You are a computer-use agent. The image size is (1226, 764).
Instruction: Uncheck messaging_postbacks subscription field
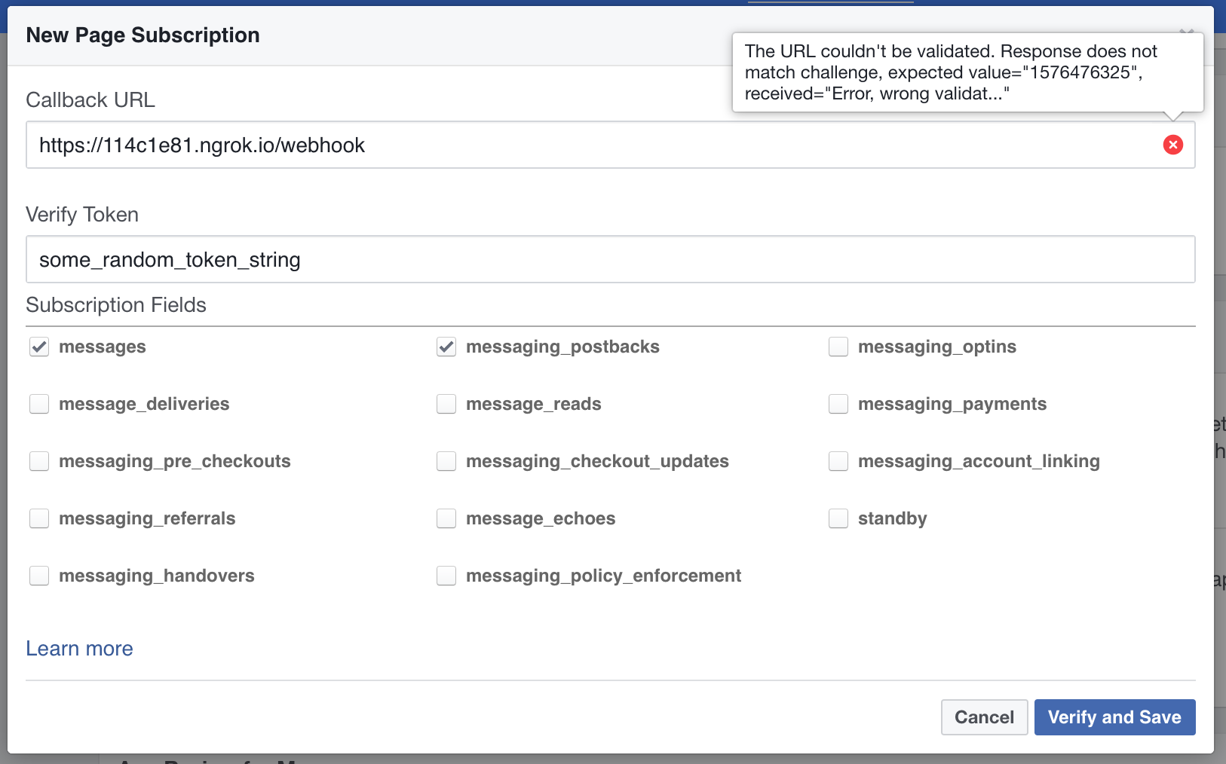coord(446,347)
